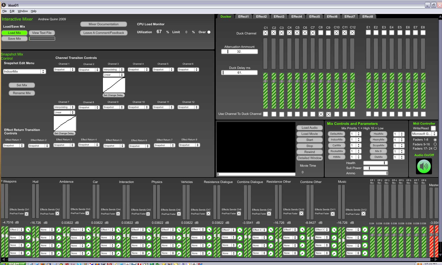Click Leave A Comment/Feedback button
Viewport: 442px width, 265px height.
click(104, 33)
